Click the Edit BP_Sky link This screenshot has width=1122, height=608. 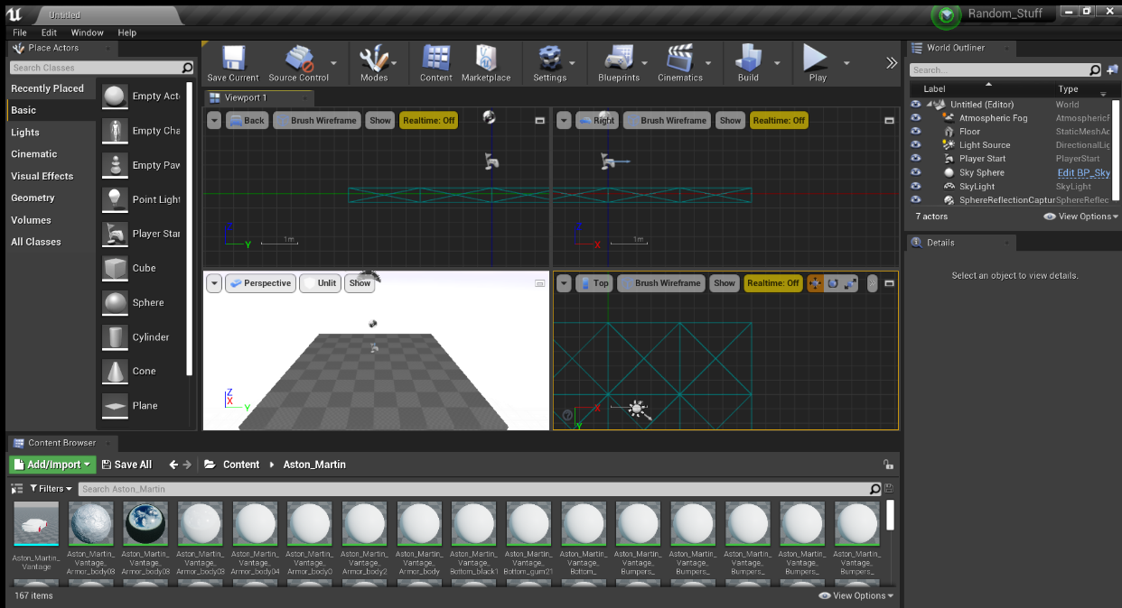pos(1083,173)
